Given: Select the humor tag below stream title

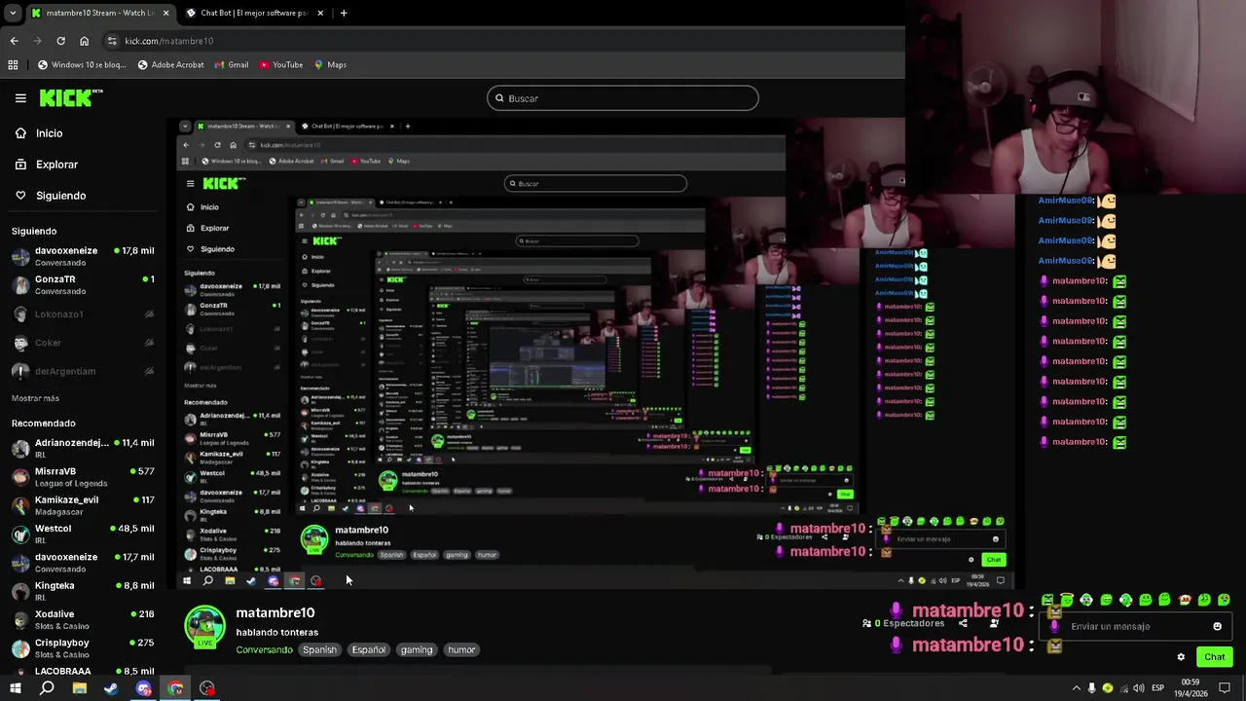Looking at the screenshot, I should (461, 649).
